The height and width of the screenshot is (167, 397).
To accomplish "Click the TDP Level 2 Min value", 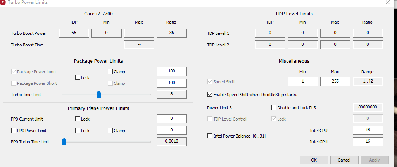I will (302, 45).
